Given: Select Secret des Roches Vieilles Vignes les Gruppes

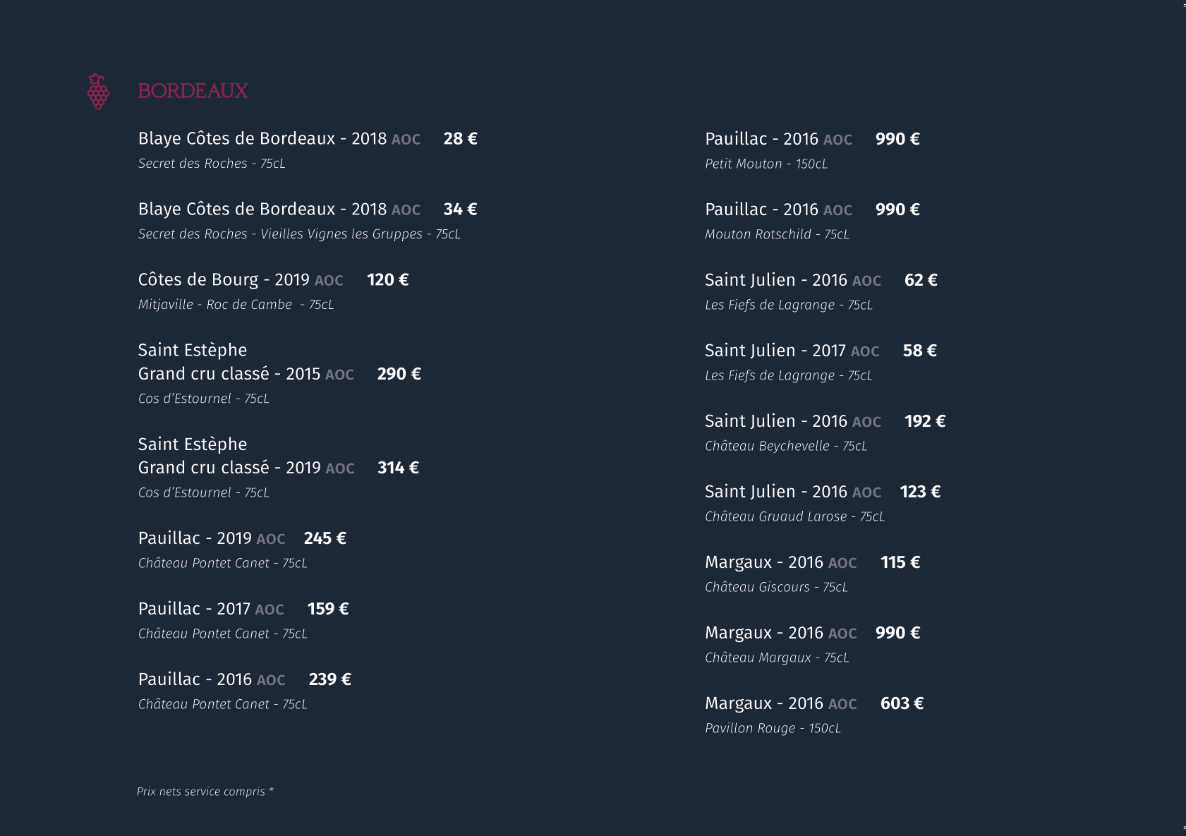Looking at the screenshot, I should pos(299,234).
